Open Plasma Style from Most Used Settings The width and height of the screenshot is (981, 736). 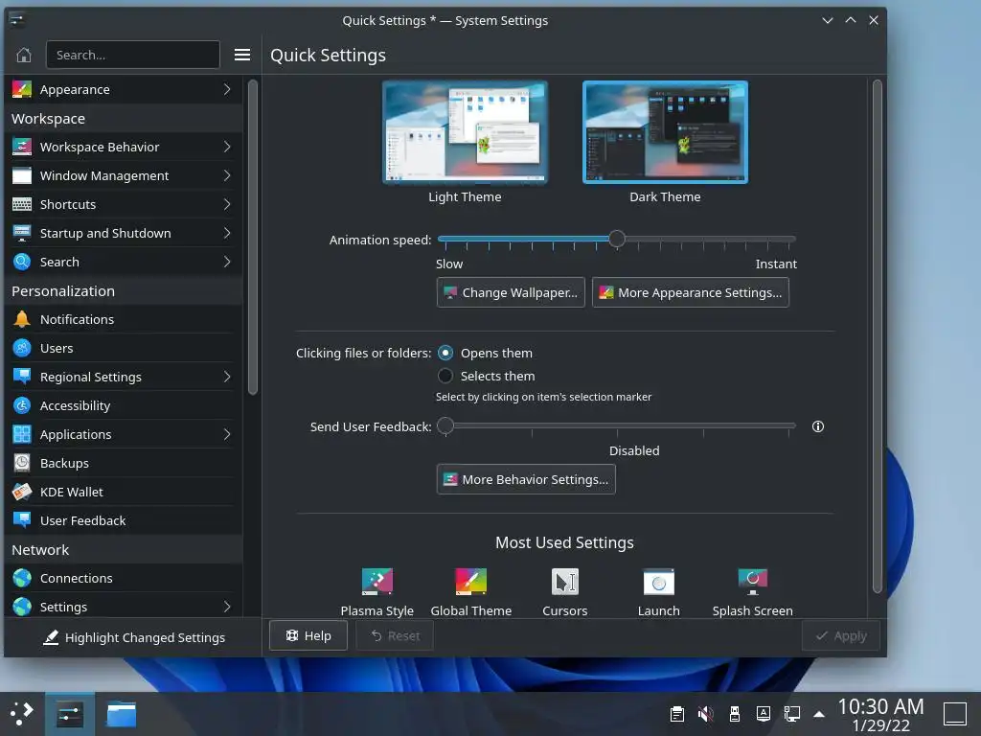[x=376, y=592]
